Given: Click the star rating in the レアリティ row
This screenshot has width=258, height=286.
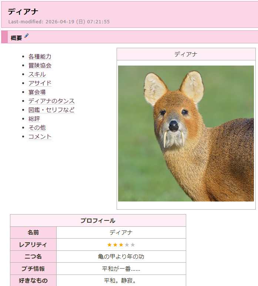Looking at the screenshot, I should pyautogui.click(x=121, y=245).
